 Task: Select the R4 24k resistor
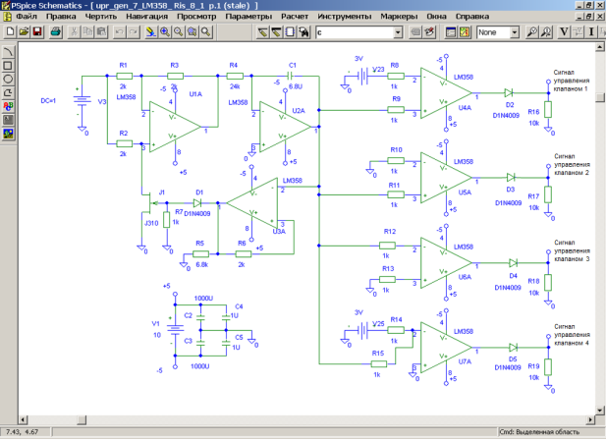[x=235, y=76]
